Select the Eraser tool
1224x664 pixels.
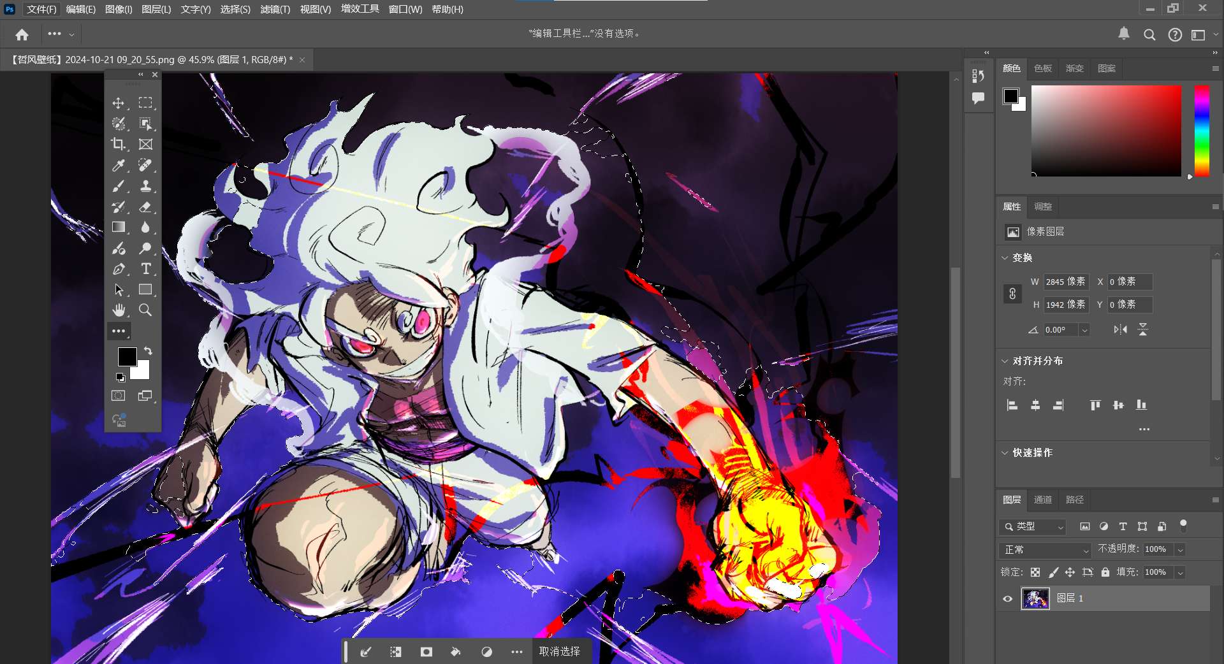tap(145, 207)
